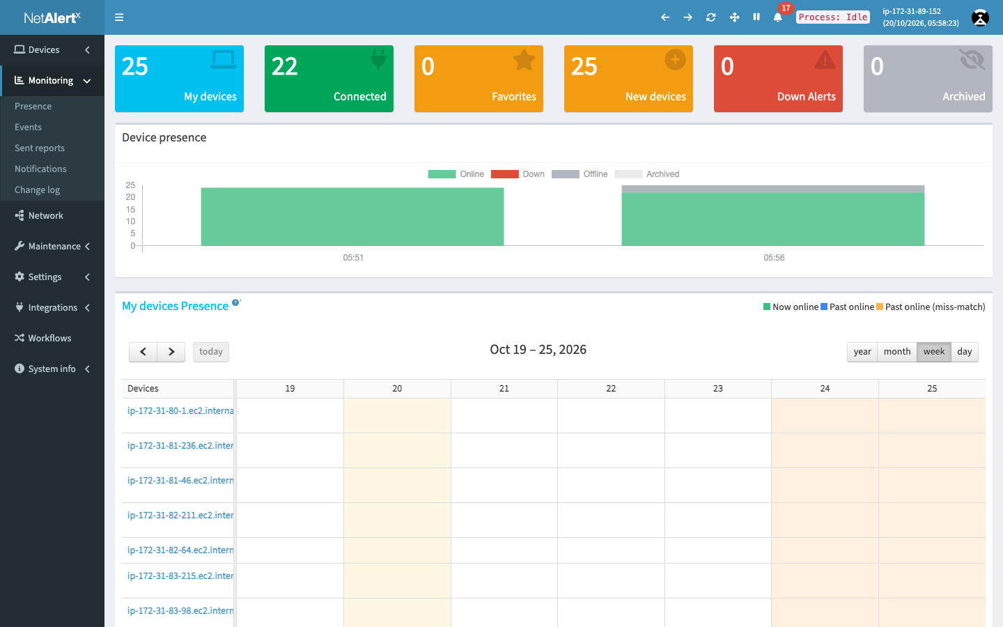
Task: Expand the Integrations menu chevron
Action: coord(87,308)
